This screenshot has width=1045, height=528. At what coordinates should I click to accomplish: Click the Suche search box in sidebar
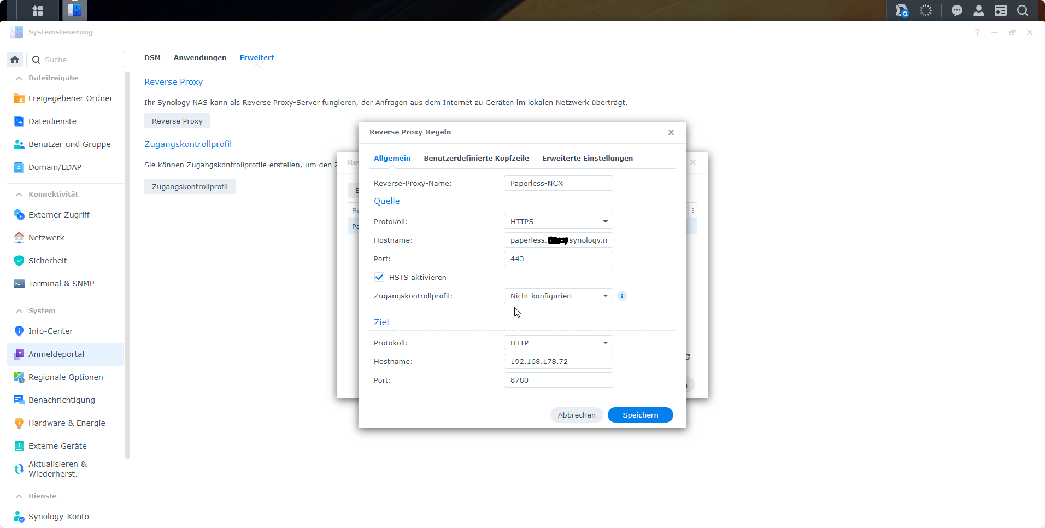(75, 60)
